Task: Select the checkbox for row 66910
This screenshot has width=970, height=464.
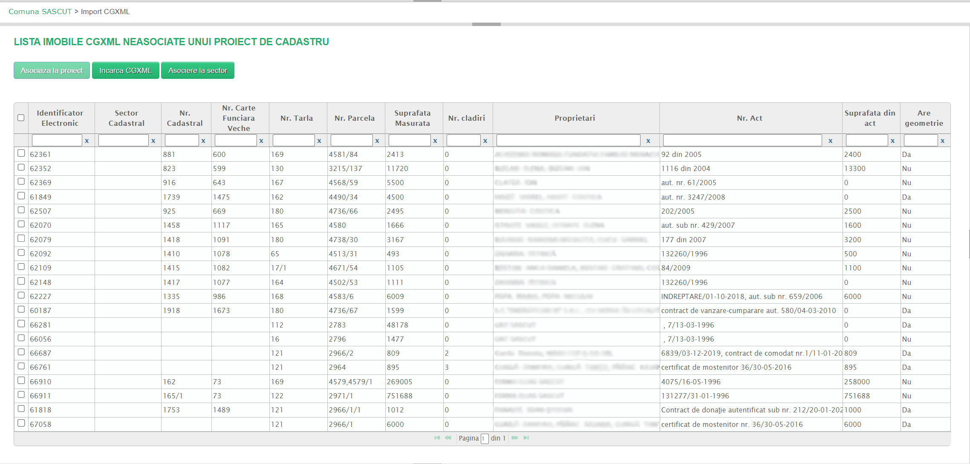Action: click(21, 380)
